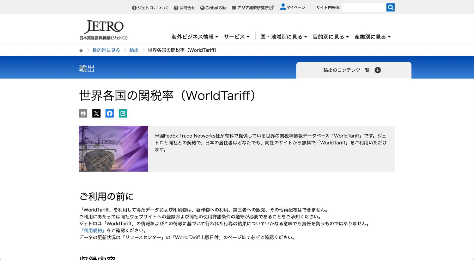The image size is (474, 260).
Task: Click heading ご利用の前に
Action: pos(106,196)
